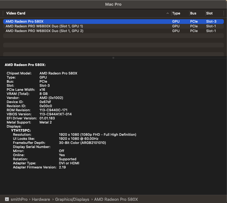Click EFI Driver Version value 01.01.183

point(47,118)
